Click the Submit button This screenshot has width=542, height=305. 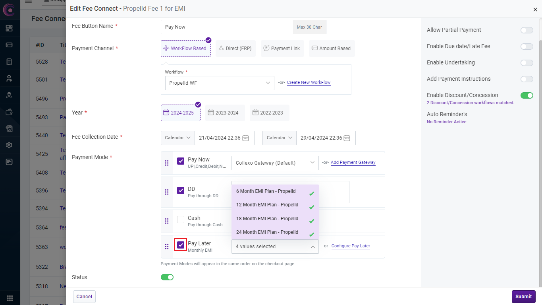click(523, 297)
